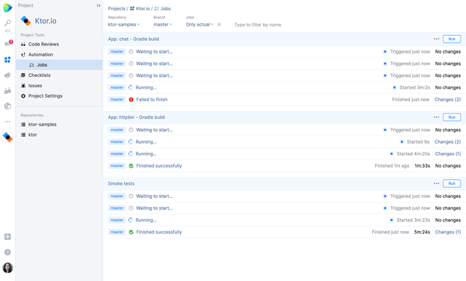
Task: Click the 5m:24s duration value
Action: point(422,232)
